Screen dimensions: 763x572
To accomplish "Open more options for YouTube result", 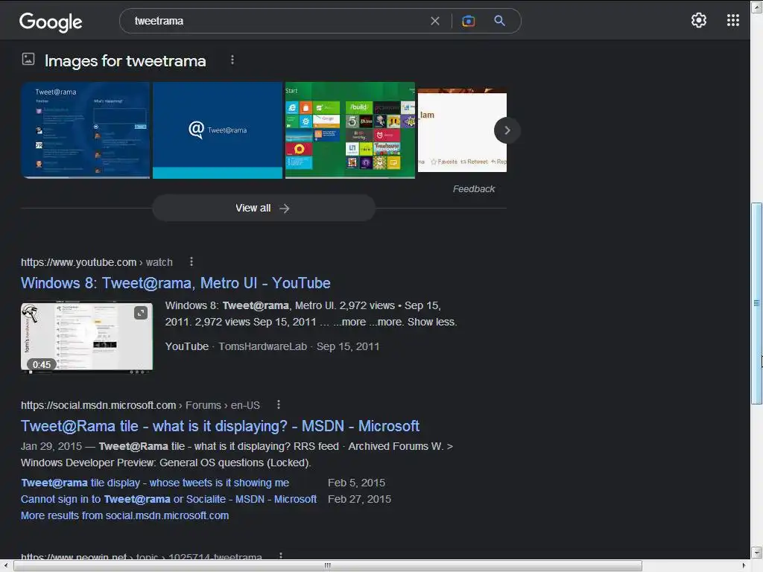I will 191,261.
